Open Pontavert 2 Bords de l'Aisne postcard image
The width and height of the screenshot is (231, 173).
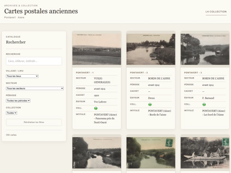tap(151, 49)
